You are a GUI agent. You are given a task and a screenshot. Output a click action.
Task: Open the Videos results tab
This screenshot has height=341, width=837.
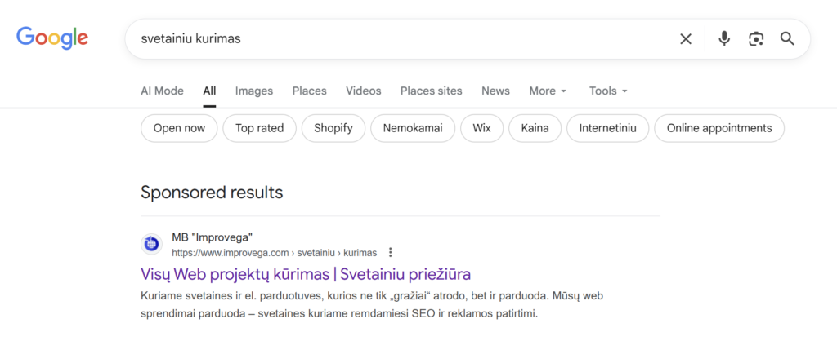(x=363, y=91)
